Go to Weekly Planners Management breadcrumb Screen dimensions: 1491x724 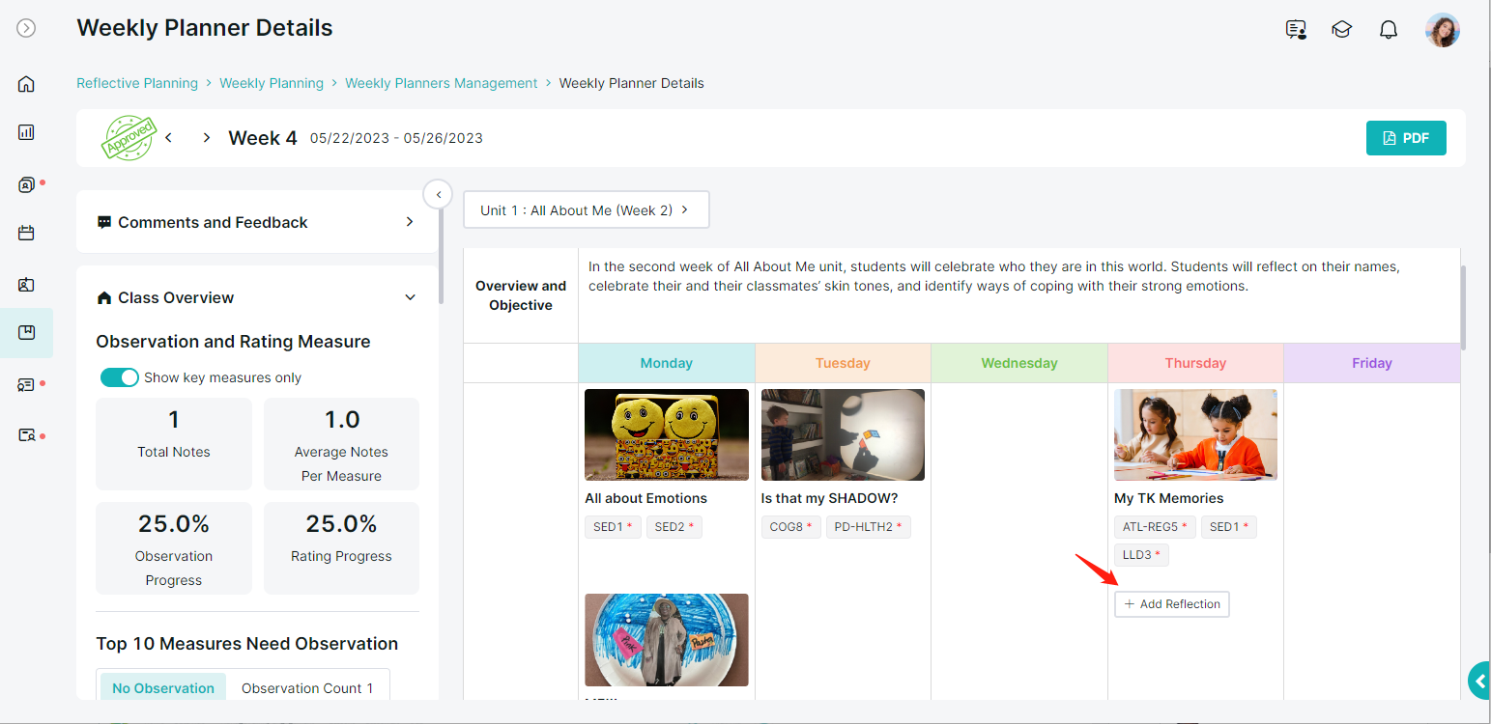442,83
